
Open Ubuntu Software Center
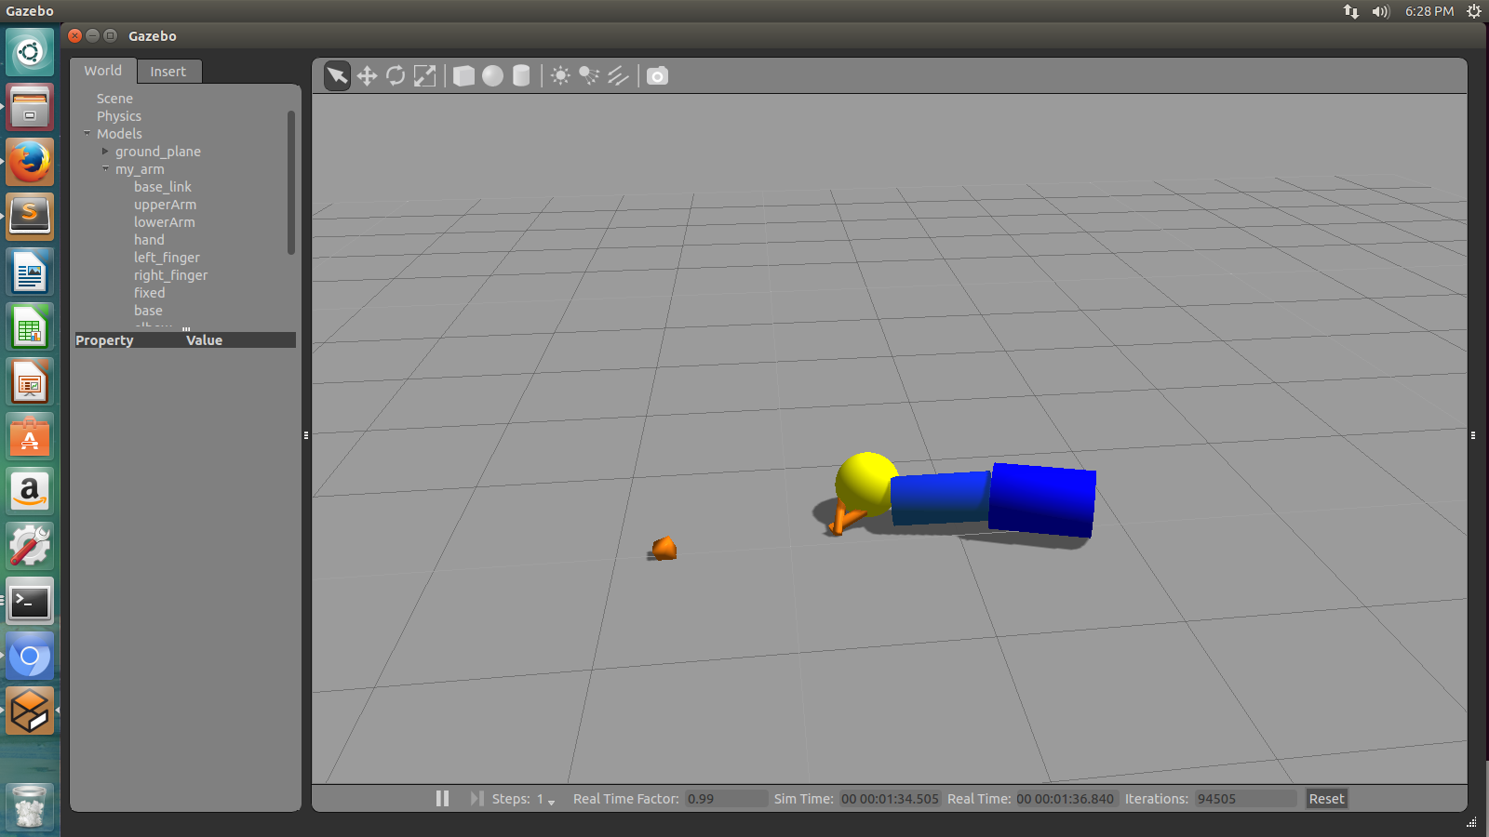pyautogui.click(x=30, y=436)
